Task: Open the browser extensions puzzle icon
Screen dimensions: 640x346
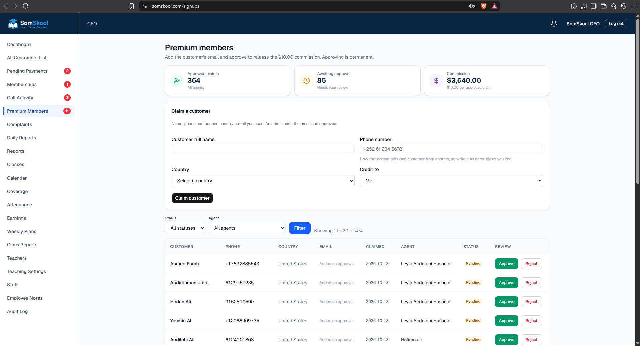Action: coord(574,6)
